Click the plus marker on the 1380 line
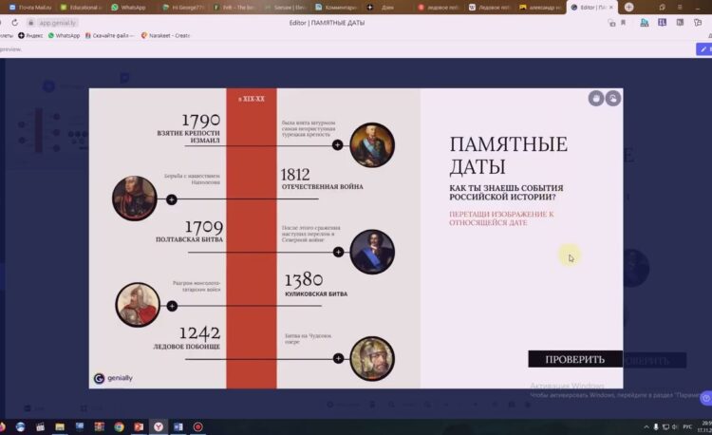712x435 pixels. [172, 306]
